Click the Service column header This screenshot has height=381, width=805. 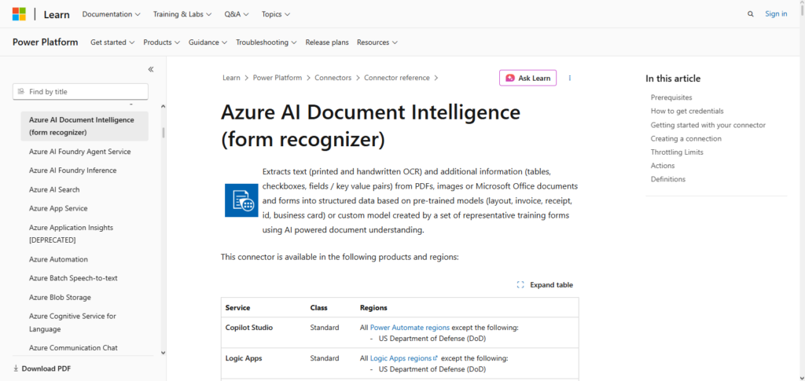point(237,308)
